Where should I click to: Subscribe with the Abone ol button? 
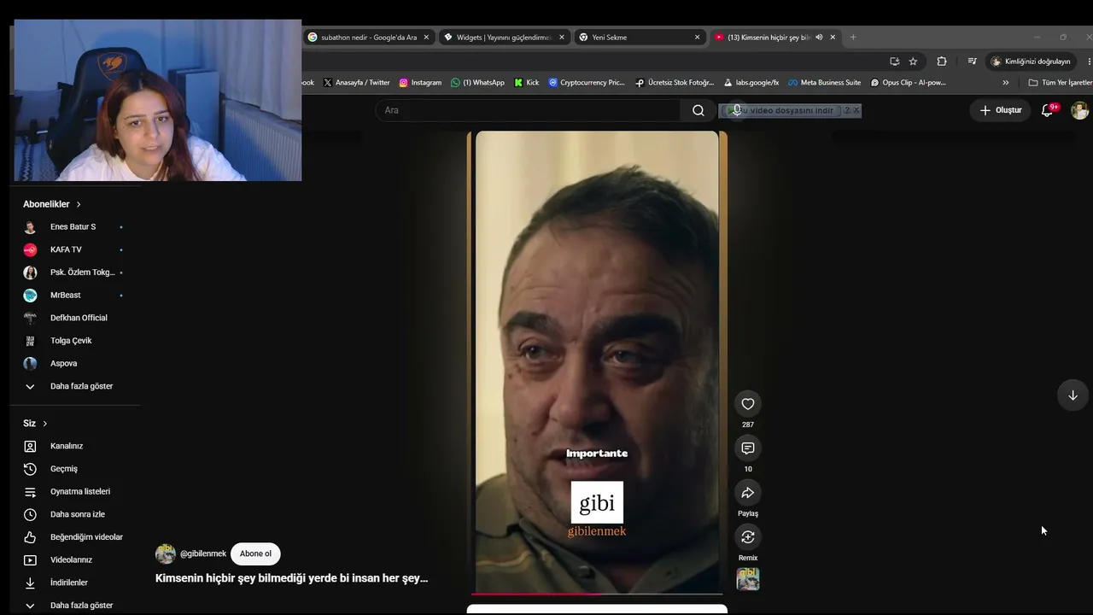pyautogui.click(x=255, y=553)
